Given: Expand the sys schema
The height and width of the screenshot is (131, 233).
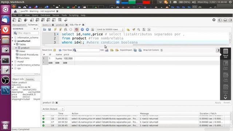Looking at the screenshot, I should (x=13, y=68).
